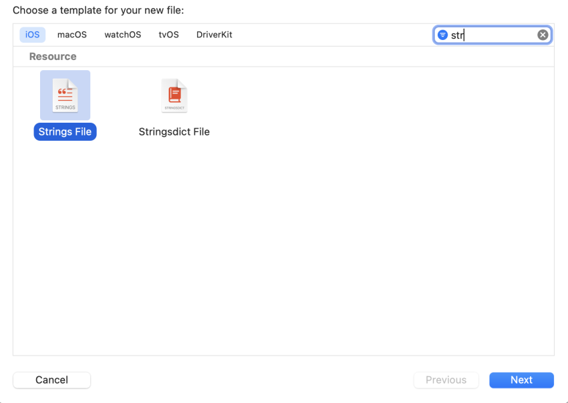Switch to the watchOS tab

(x=122, y=34)
